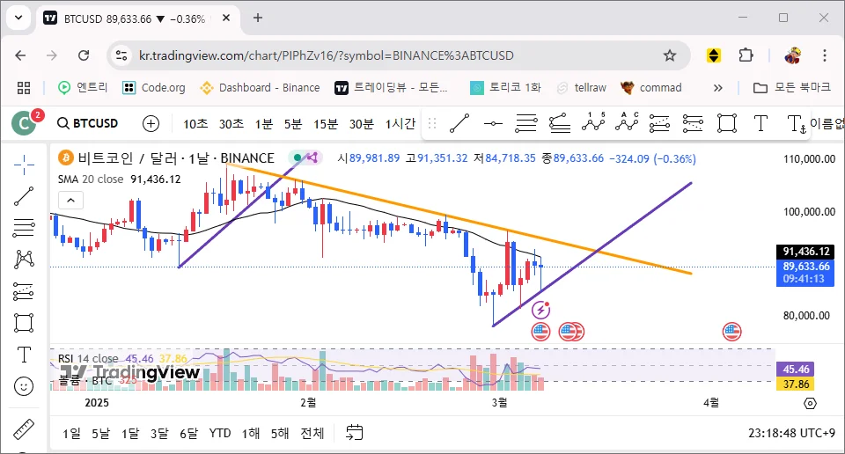This screenshot has width=845, height=454.
Task: Select the text tool in left sidebar
Action: point(24,355)
